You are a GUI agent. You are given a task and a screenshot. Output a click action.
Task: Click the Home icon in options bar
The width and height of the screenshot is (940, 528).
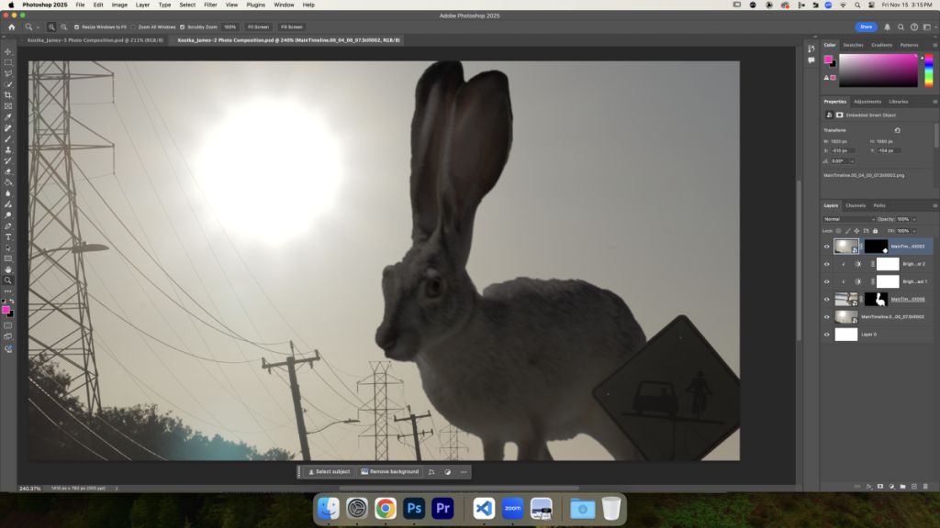(11, 27)
